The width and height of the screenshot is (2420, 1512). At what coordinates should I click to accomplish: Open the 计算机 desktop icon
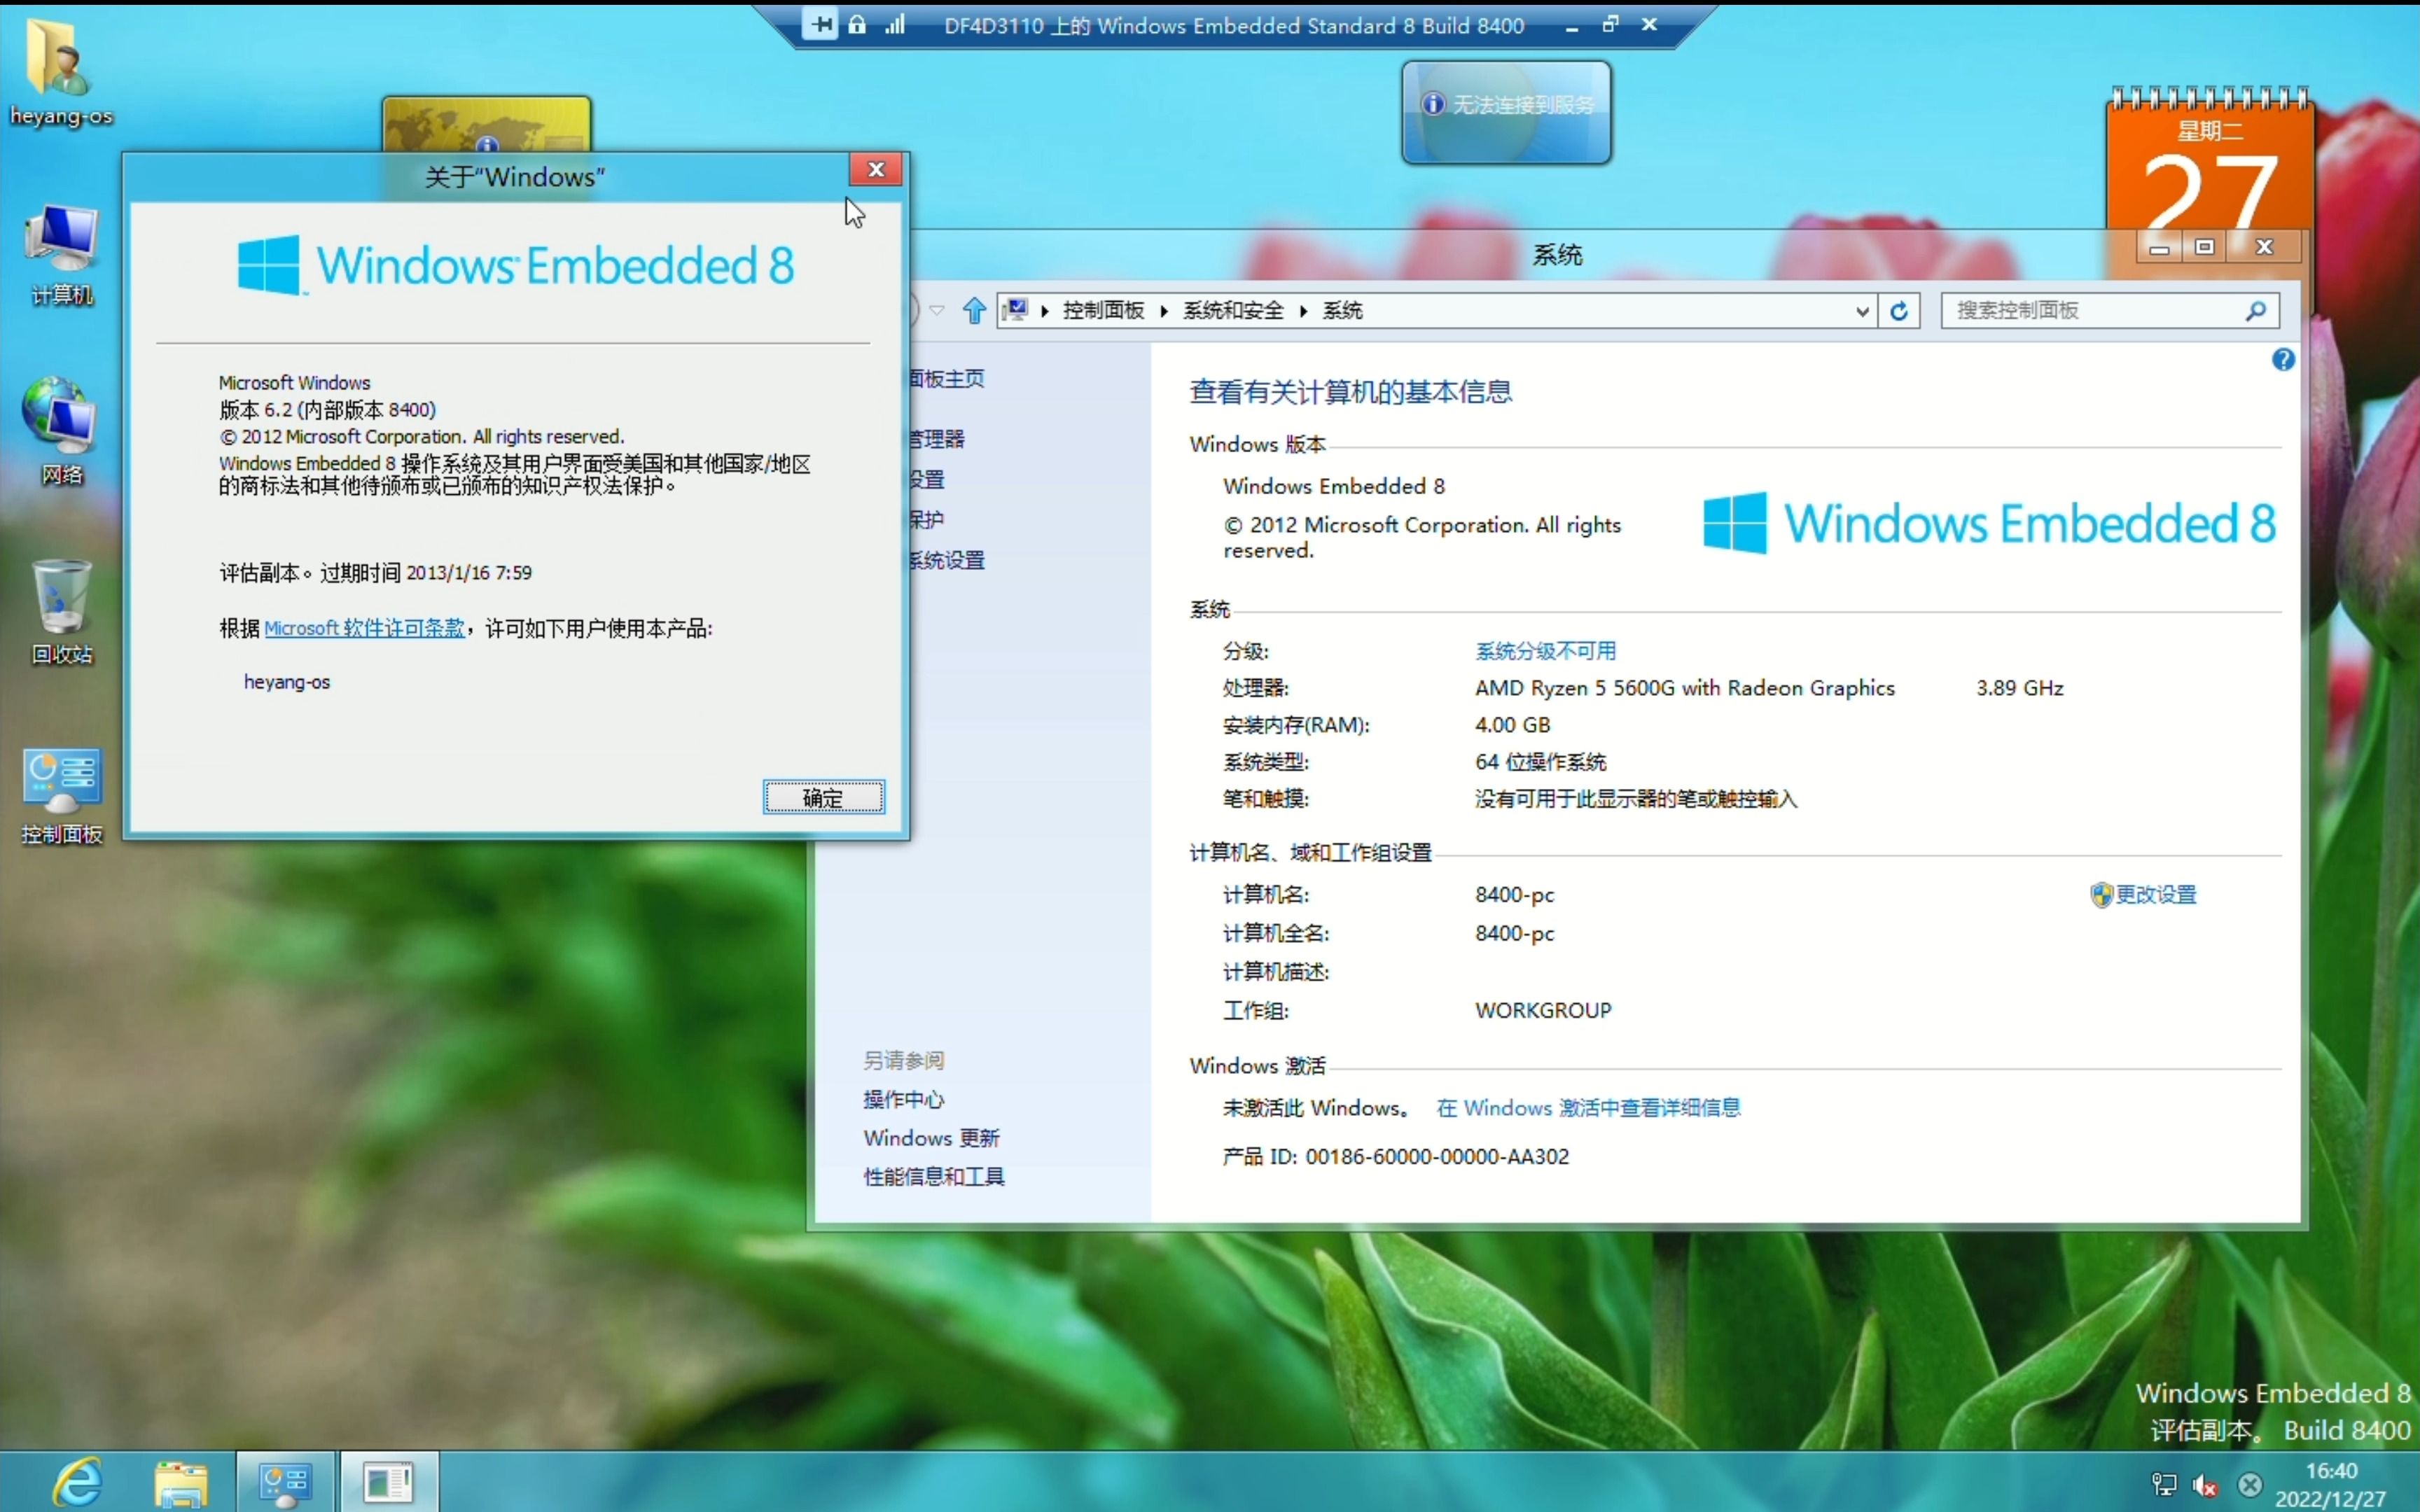(x=62, y=255)
